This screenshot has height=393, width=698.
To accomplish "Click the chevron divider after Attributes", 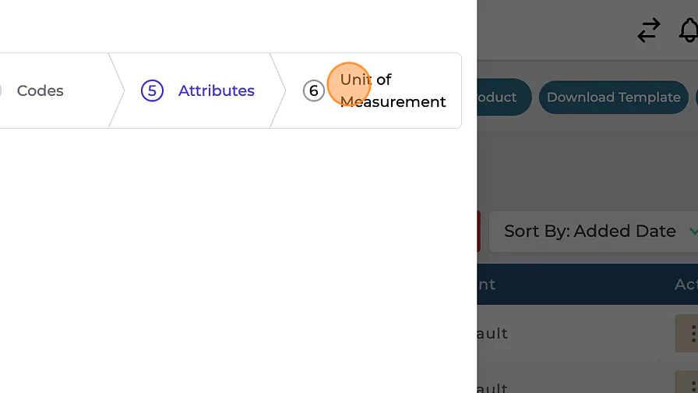I will coord(277,90).
